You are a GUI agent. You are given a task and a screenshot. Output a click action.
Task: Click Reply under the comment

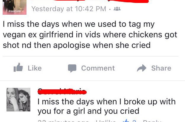(x=152, y=121)
